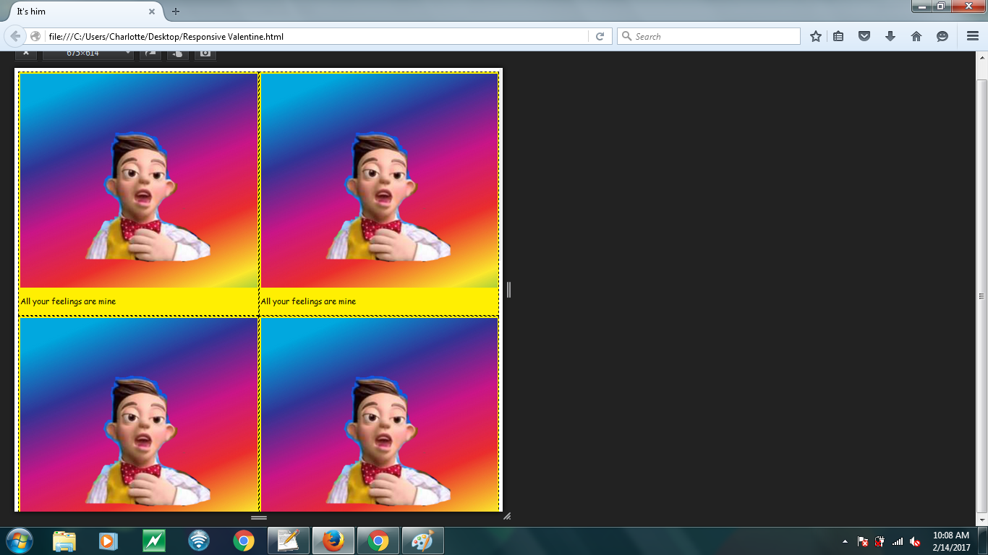Viewport: 988px width, 555px height.
Task: Click the viewport right-edge resize handle
Action: (509, 290)
